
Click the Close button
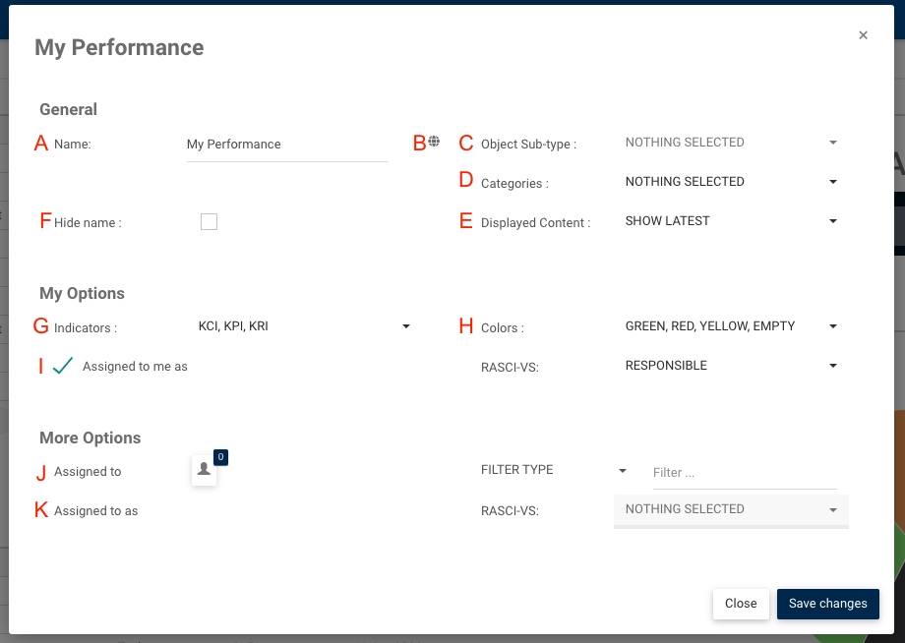pos(741,604)
